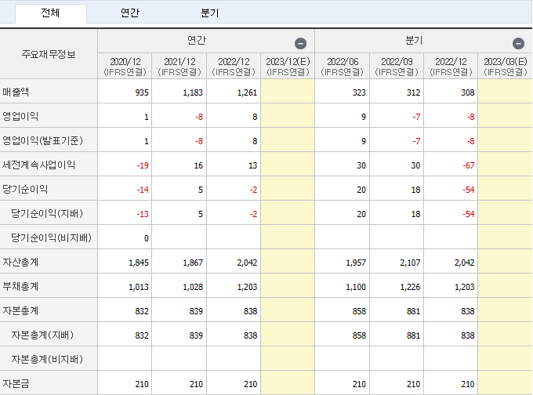The width and height of the screenshot is (533, 395).
Task: Select 세전계속사업이익 value -19
Action: pos(143,165)
